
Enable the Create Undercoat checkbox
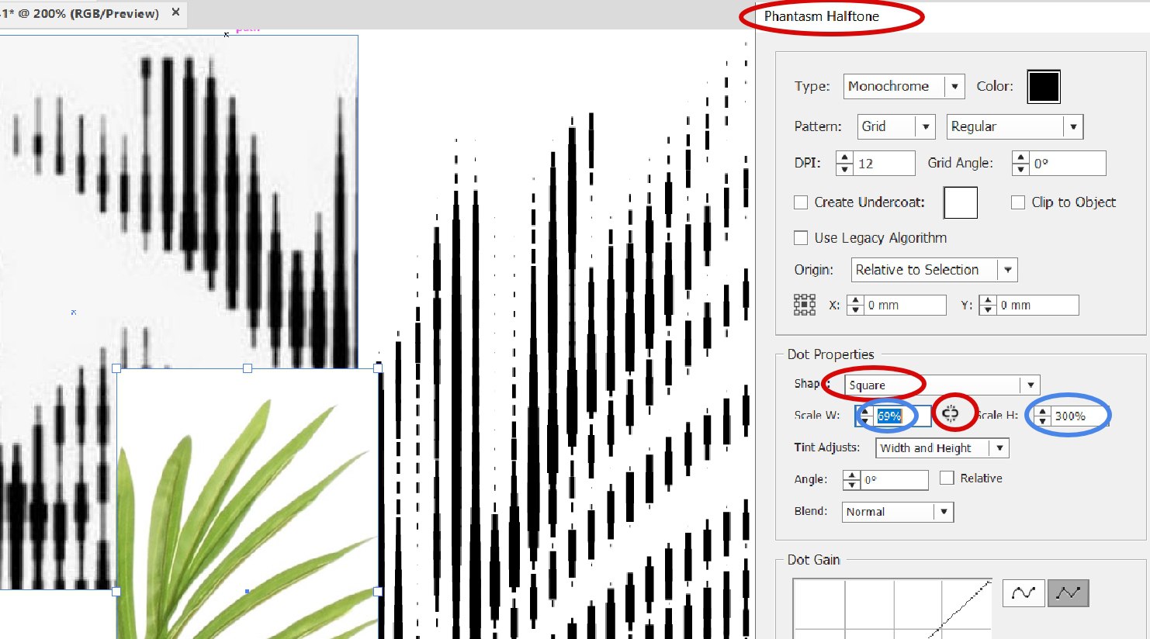[x=801, y=202]
